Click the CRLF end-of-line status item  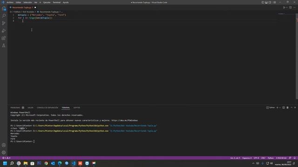click(263, 158)
